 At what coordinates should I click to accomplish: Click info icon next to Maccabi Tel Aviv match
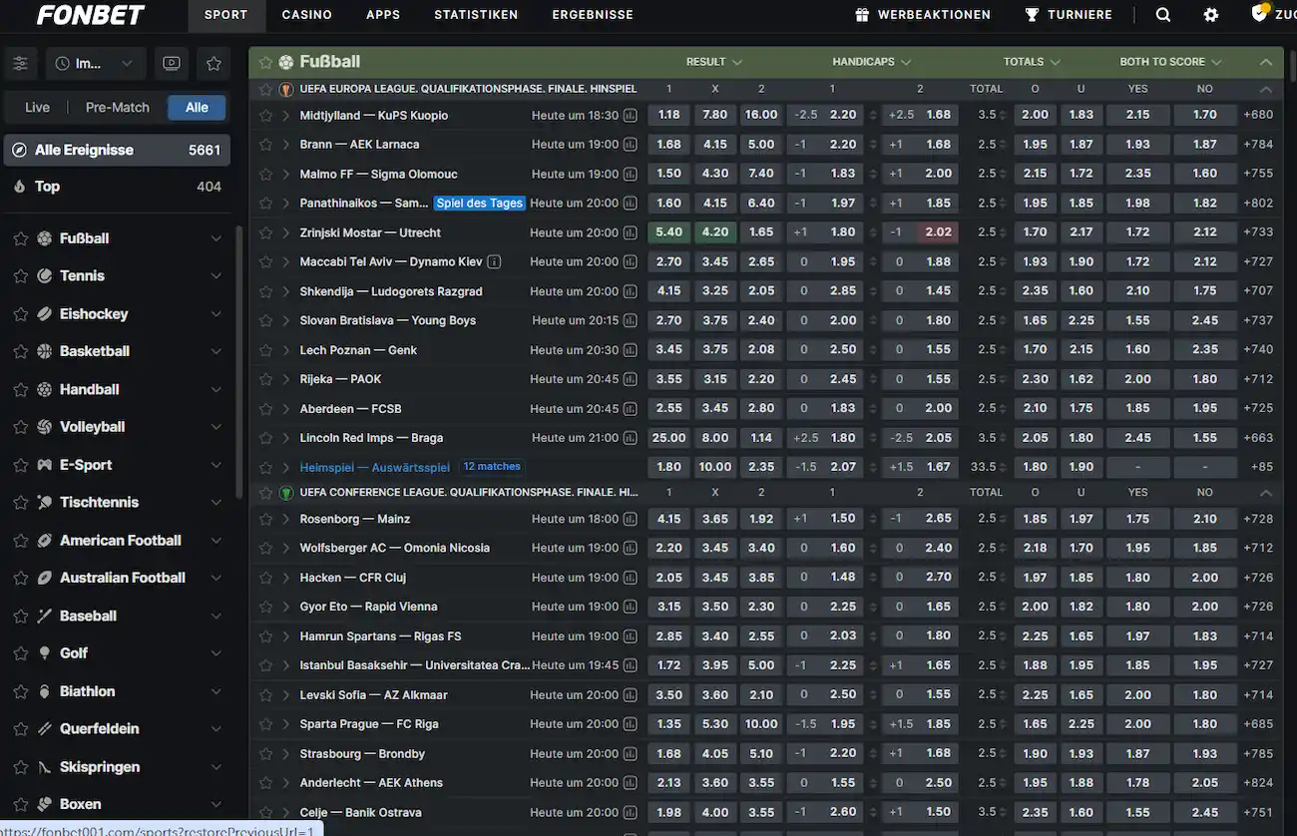point(494,262)
